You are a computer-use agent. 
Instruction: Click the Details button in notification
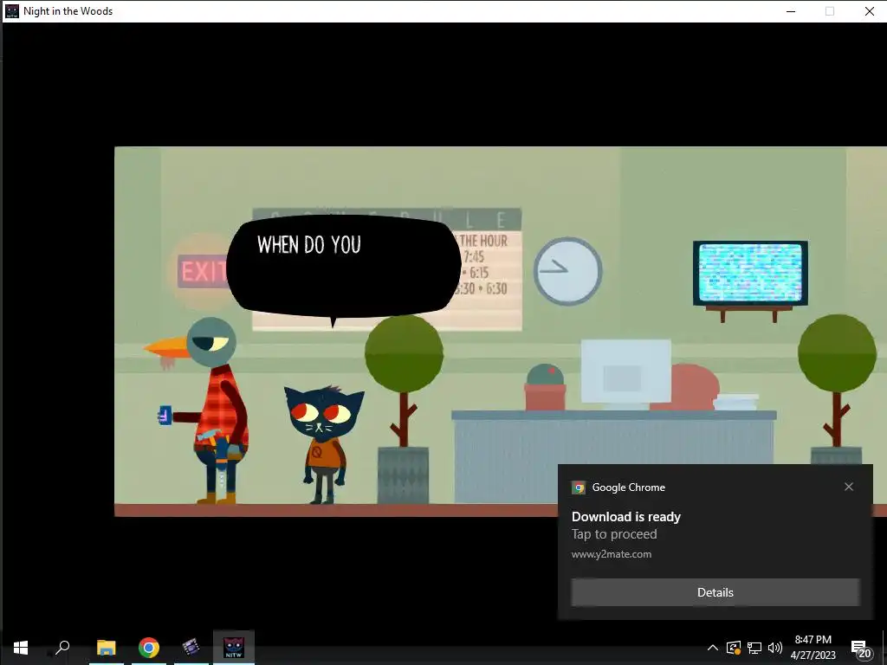coord(715,592)
